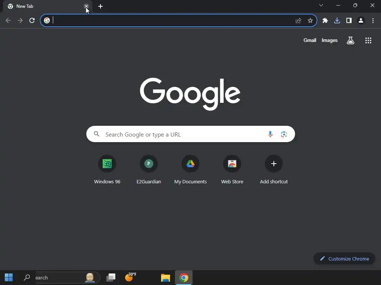
Task: Open Chrome's three-dot menu
Action: (x=373, y=21)
